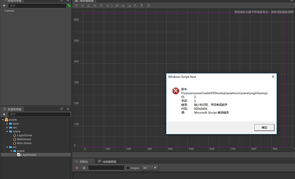This screenshot has width=295, height=179.
Task: Open the All log filter dropdown
Action: pos(150,168)
